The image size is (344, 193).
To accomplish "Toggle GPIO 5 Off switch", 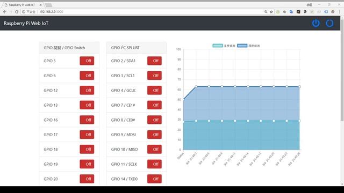I will pyautogui.click(x=87, y=61).
